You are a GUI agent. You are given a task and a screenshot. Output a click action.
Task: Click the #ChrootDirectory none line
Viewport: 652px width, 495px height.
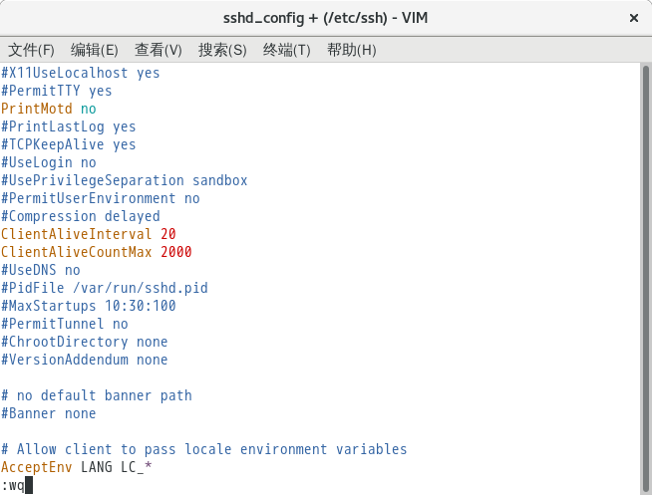click(84, 342)
